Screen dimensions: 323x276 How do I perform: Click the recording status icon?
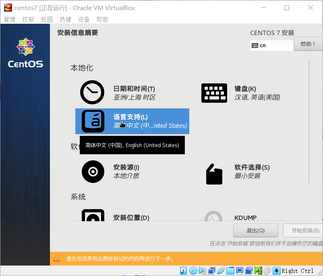249,271
